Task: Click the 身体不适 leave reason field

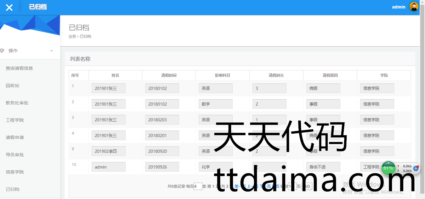Action: pyautogui.click(x=323, y=167)
